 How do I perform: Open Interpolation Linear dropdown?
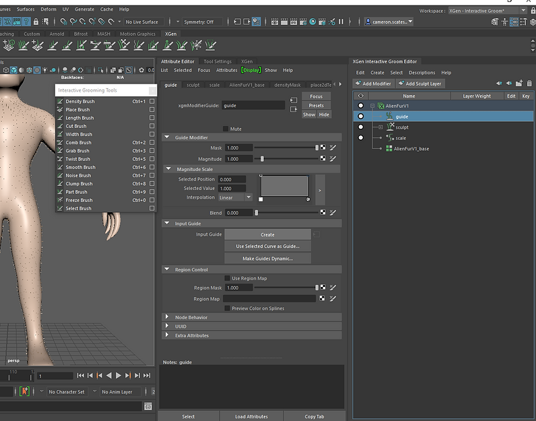pyautogui.click(x=235, y=197)
